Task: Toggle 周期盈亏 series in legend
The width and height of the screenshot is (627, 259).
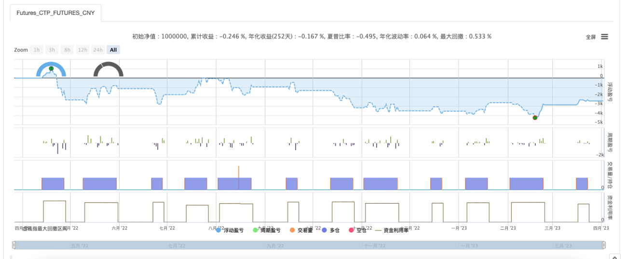Action: click(266, 230)
